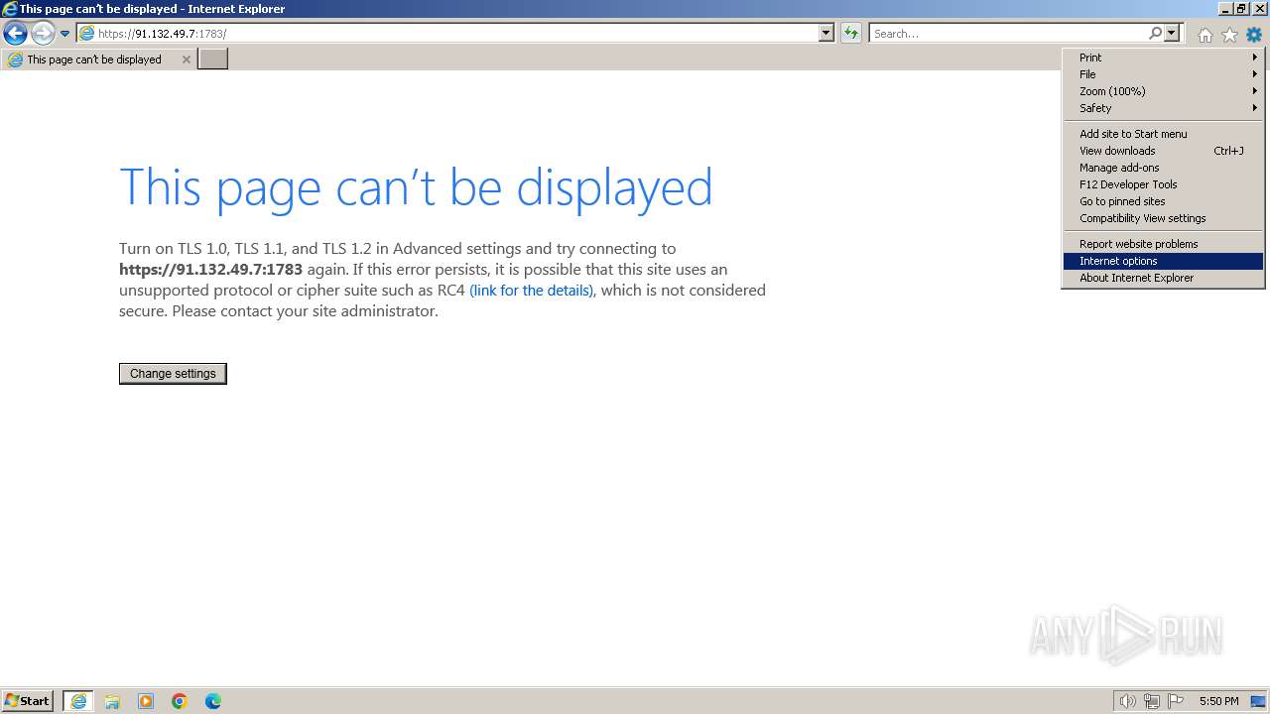Close the current browser tab

point(186,59)
